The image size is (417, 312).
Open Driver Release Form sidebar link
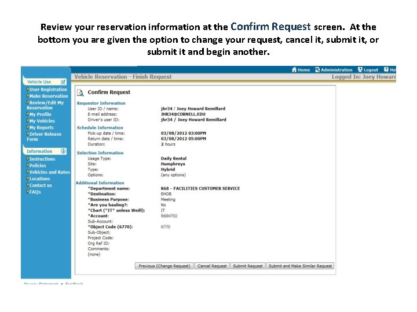click(44, 136)
